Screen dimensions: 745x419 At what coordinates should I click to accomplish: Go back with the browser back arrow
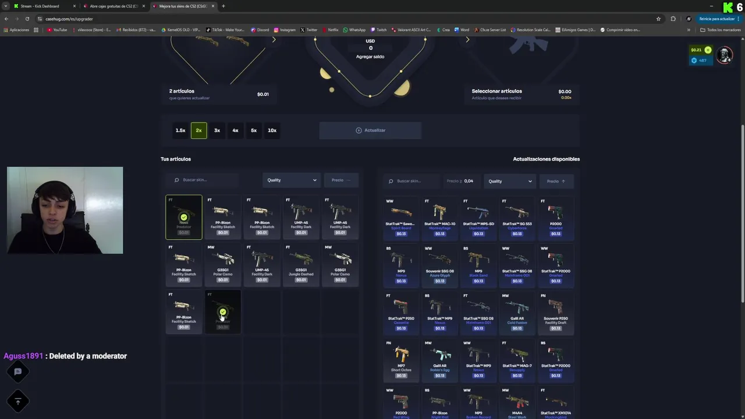6,19
